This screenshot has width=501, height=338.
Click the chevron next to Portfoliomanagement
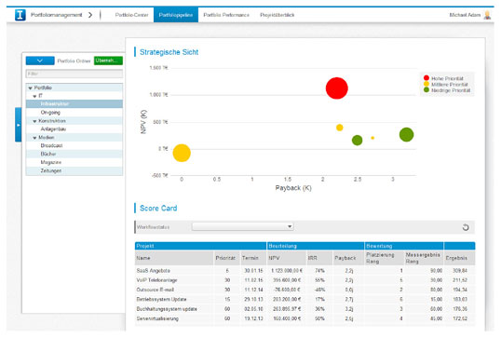tap(90, 15)
